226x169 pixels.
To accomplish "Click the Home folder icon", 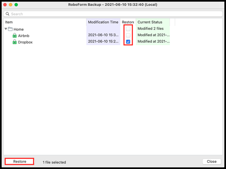I will [x=10, y=29].
